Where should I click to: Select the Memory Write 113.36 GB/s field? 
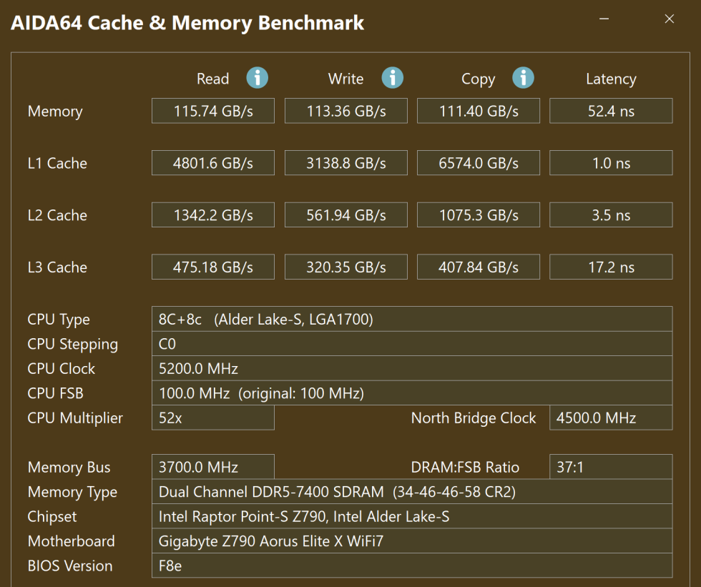(x=346, y=111)
